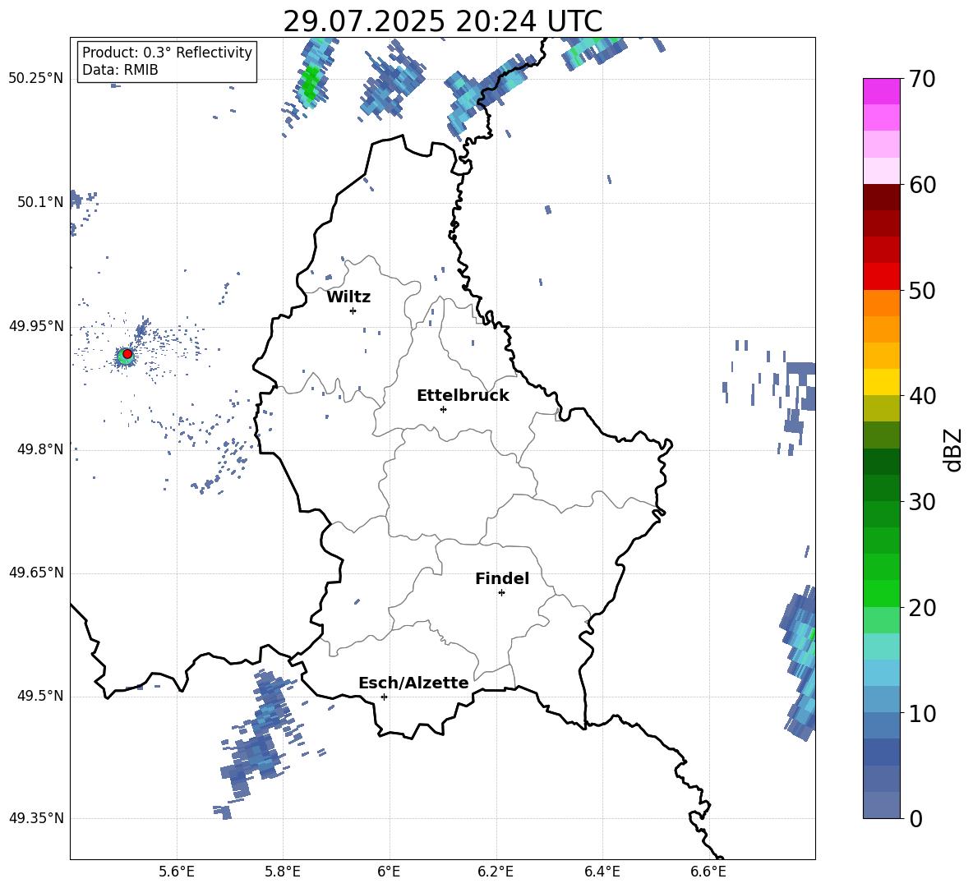973x888 pixels.
Task: Click the Ettelbruck city label
Action: coord(463,396)
